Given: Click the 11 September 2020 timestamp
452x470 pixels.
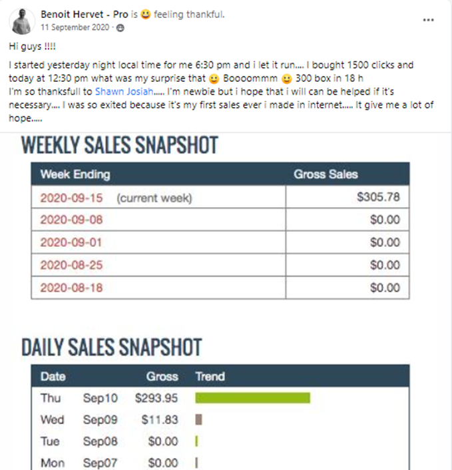Looking at the screenshot, I should pos(75,27).
